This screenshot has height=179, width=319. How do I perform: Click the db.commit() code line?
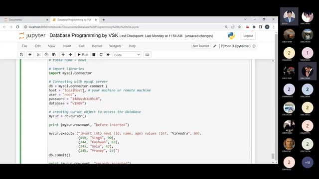pos(59,155)
